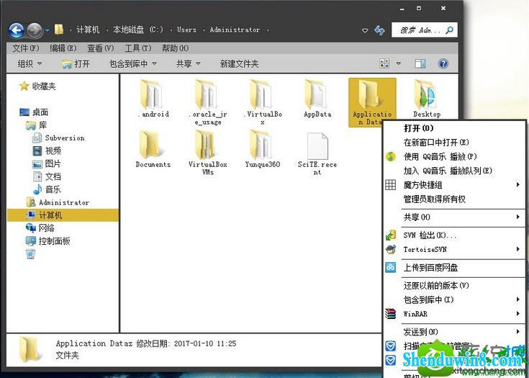Image resolution: width=529 pixels, height=378 pixels.
Task: Select 音乐 library in tree
Action: 47,189
